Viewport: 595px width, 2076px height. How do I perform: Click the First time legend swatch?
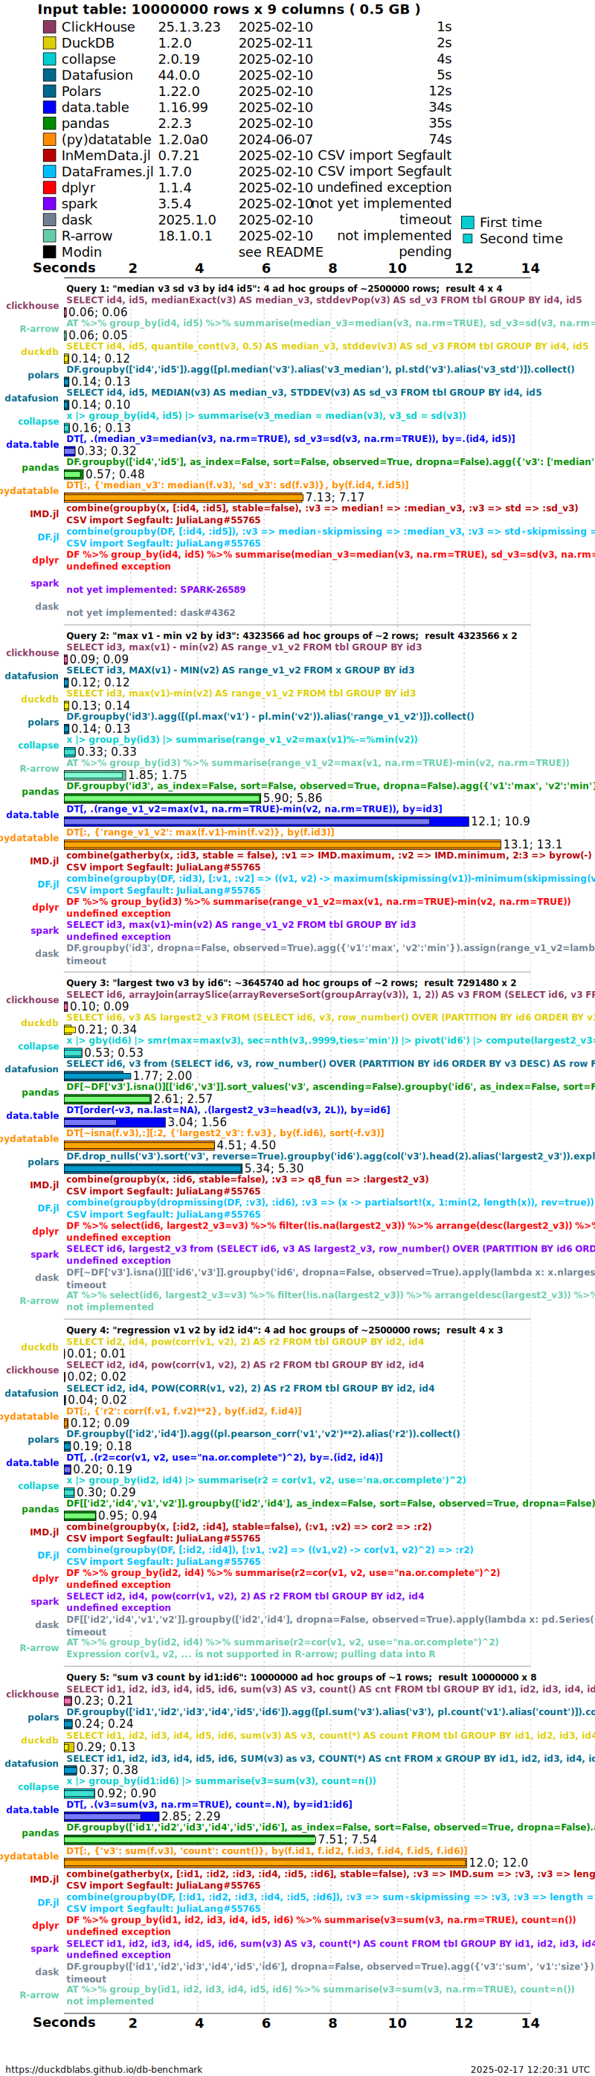coord(467,222)
